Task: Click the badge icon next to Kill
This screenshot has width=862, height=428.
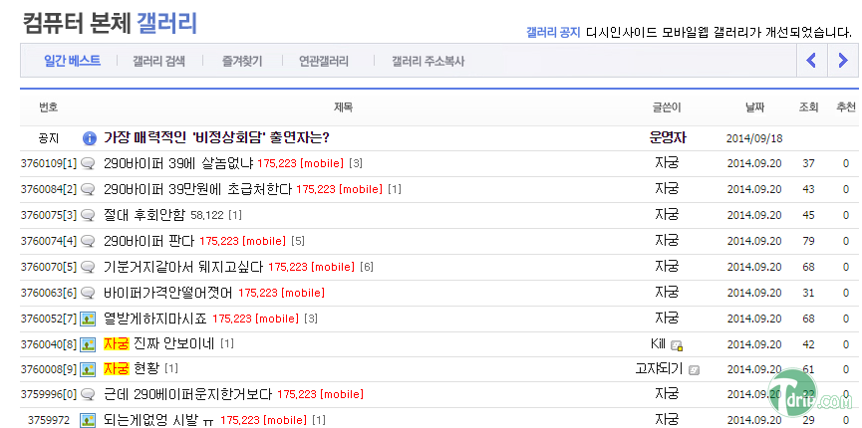Action: point(677,345)
